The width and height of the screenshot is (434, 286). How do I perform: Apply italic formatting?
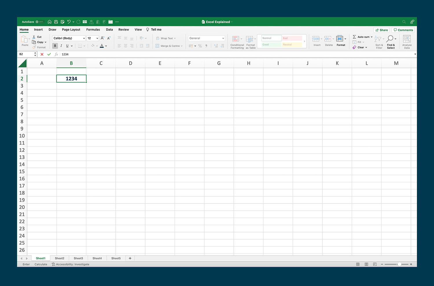click(61, 46)
